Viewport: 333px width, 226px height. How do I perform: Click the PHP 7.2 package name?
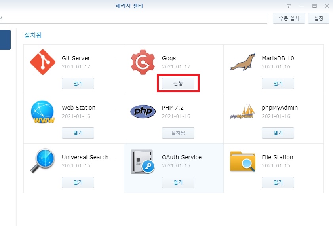point(173,108)
